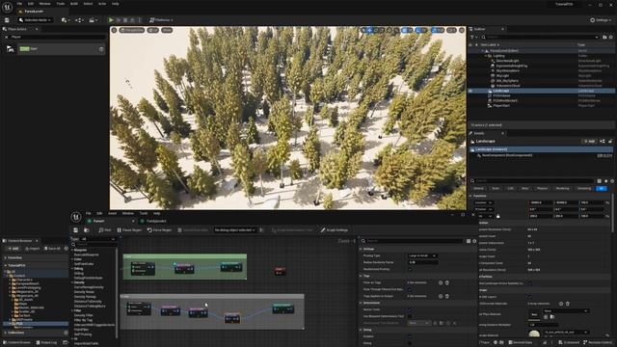Open the viewport hamburger options menu
This screenshot has width=617, height=347.
point(114,30)
